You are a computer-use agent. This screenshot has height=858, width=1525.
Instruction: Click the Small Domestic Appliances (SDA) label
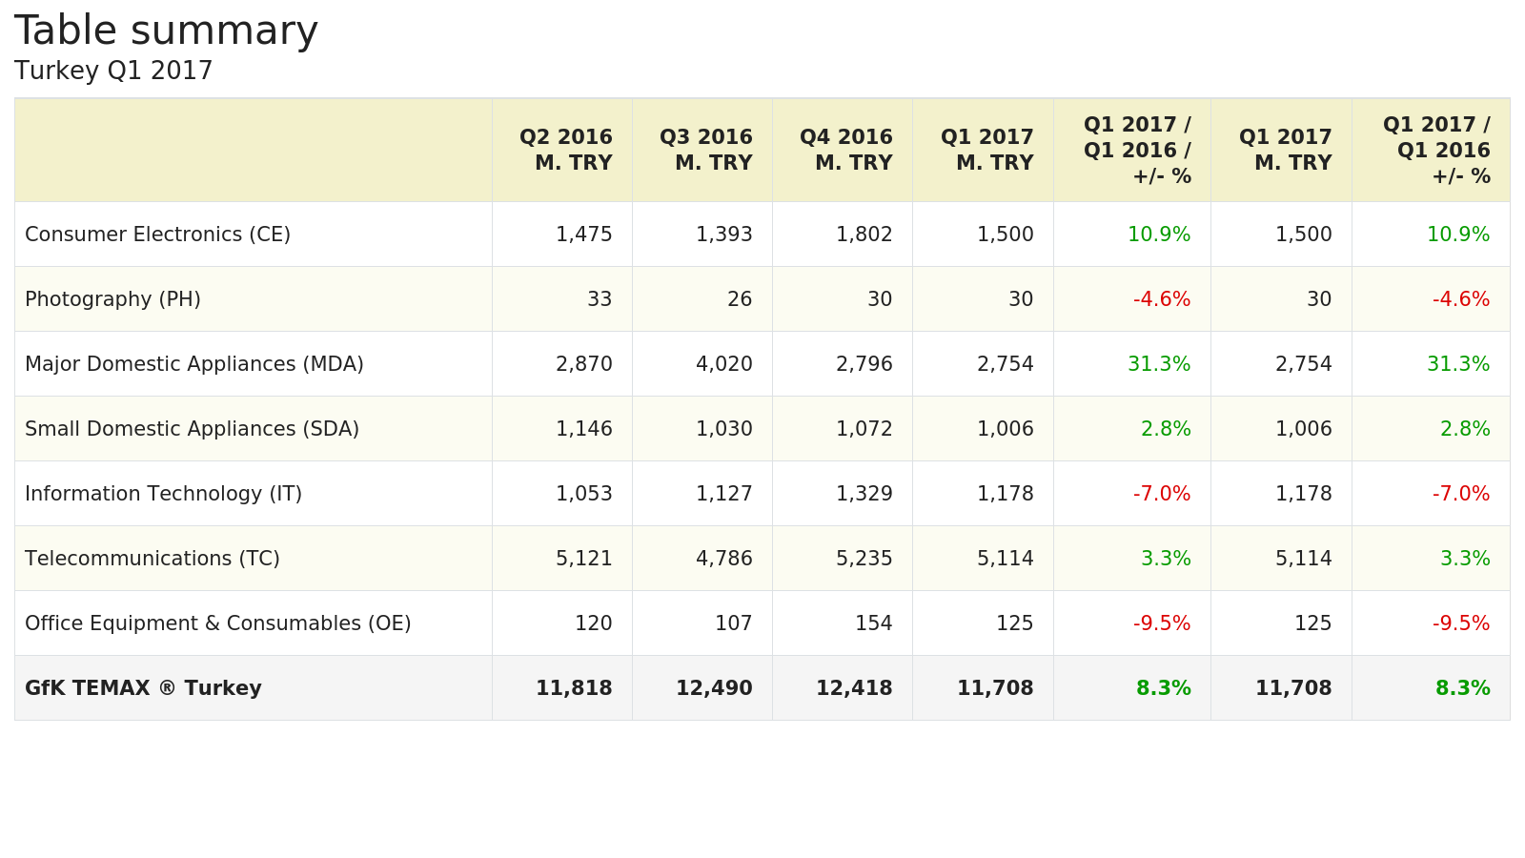click(192, 429)
